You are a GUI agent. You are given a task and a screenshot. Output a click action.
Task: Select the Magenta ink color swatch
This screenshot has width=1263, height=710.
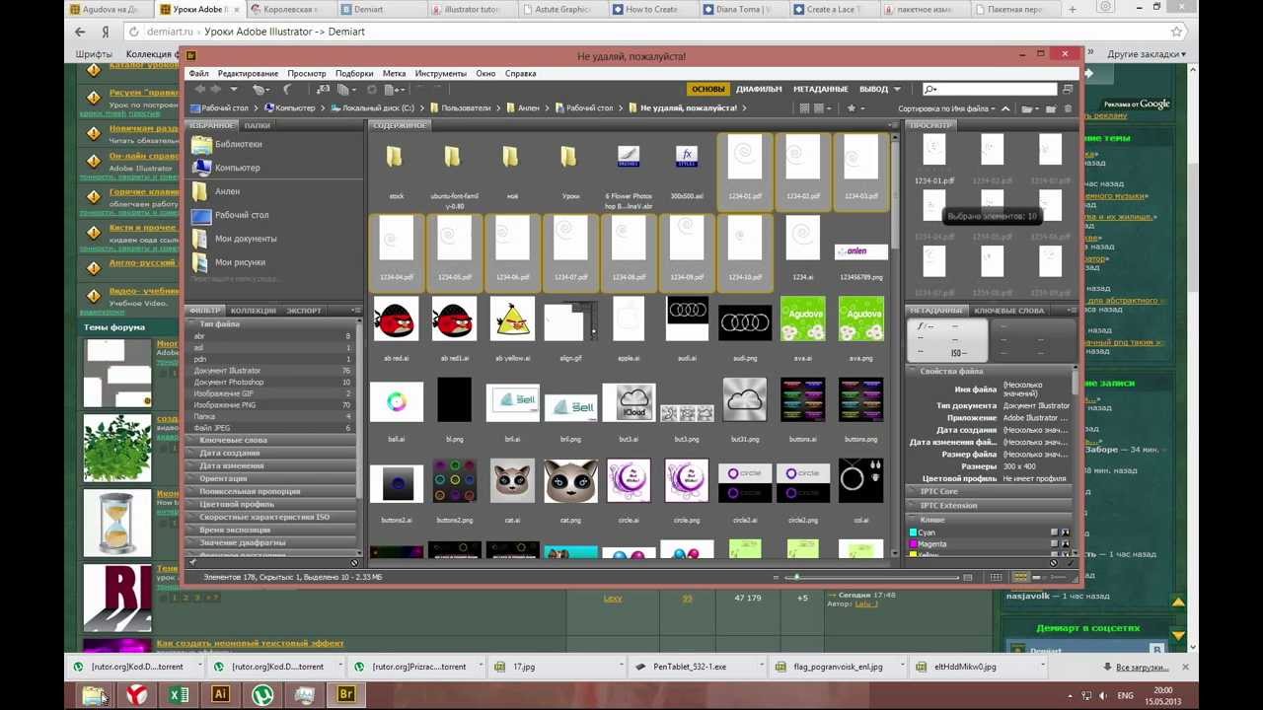tap(913, 543)
